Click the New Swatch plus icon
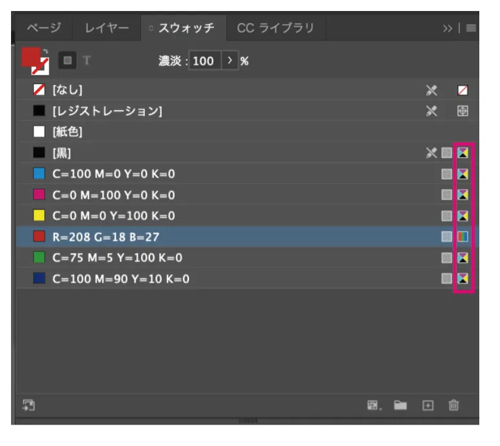Viewport: 500px width, 446px height. pos(428,405)
